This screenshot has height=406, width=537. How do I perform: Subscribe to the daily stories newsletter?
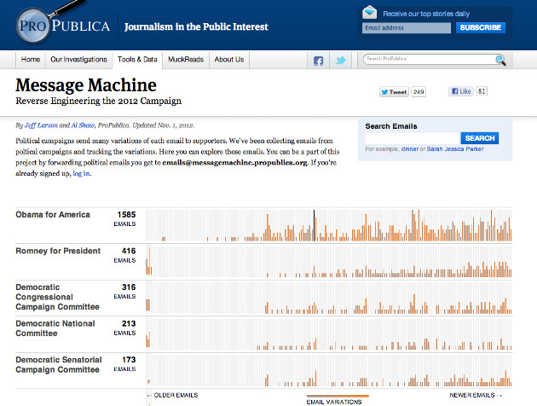coord(480,28)
